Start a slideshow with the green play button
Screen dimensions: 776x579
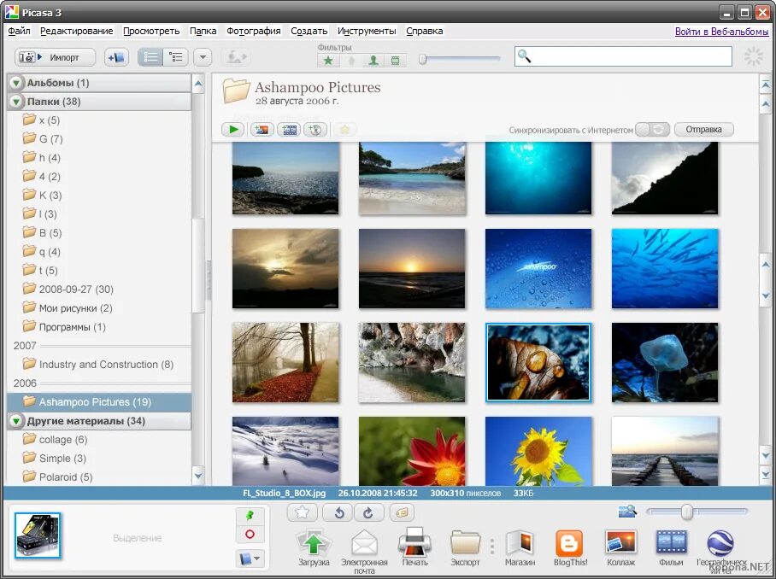232,129
